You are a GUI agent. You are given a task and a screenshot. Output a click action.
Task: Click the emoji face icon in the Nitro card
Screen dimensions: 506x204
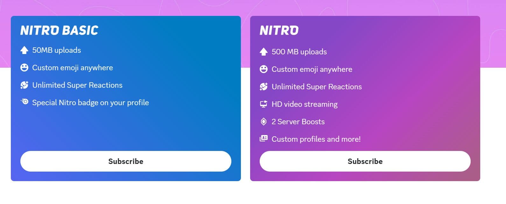264,69
